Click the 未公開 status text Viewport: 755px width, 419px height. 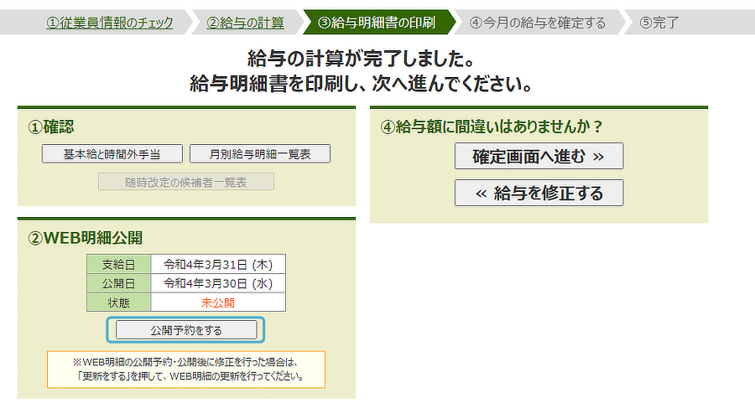tap(217, 303)
